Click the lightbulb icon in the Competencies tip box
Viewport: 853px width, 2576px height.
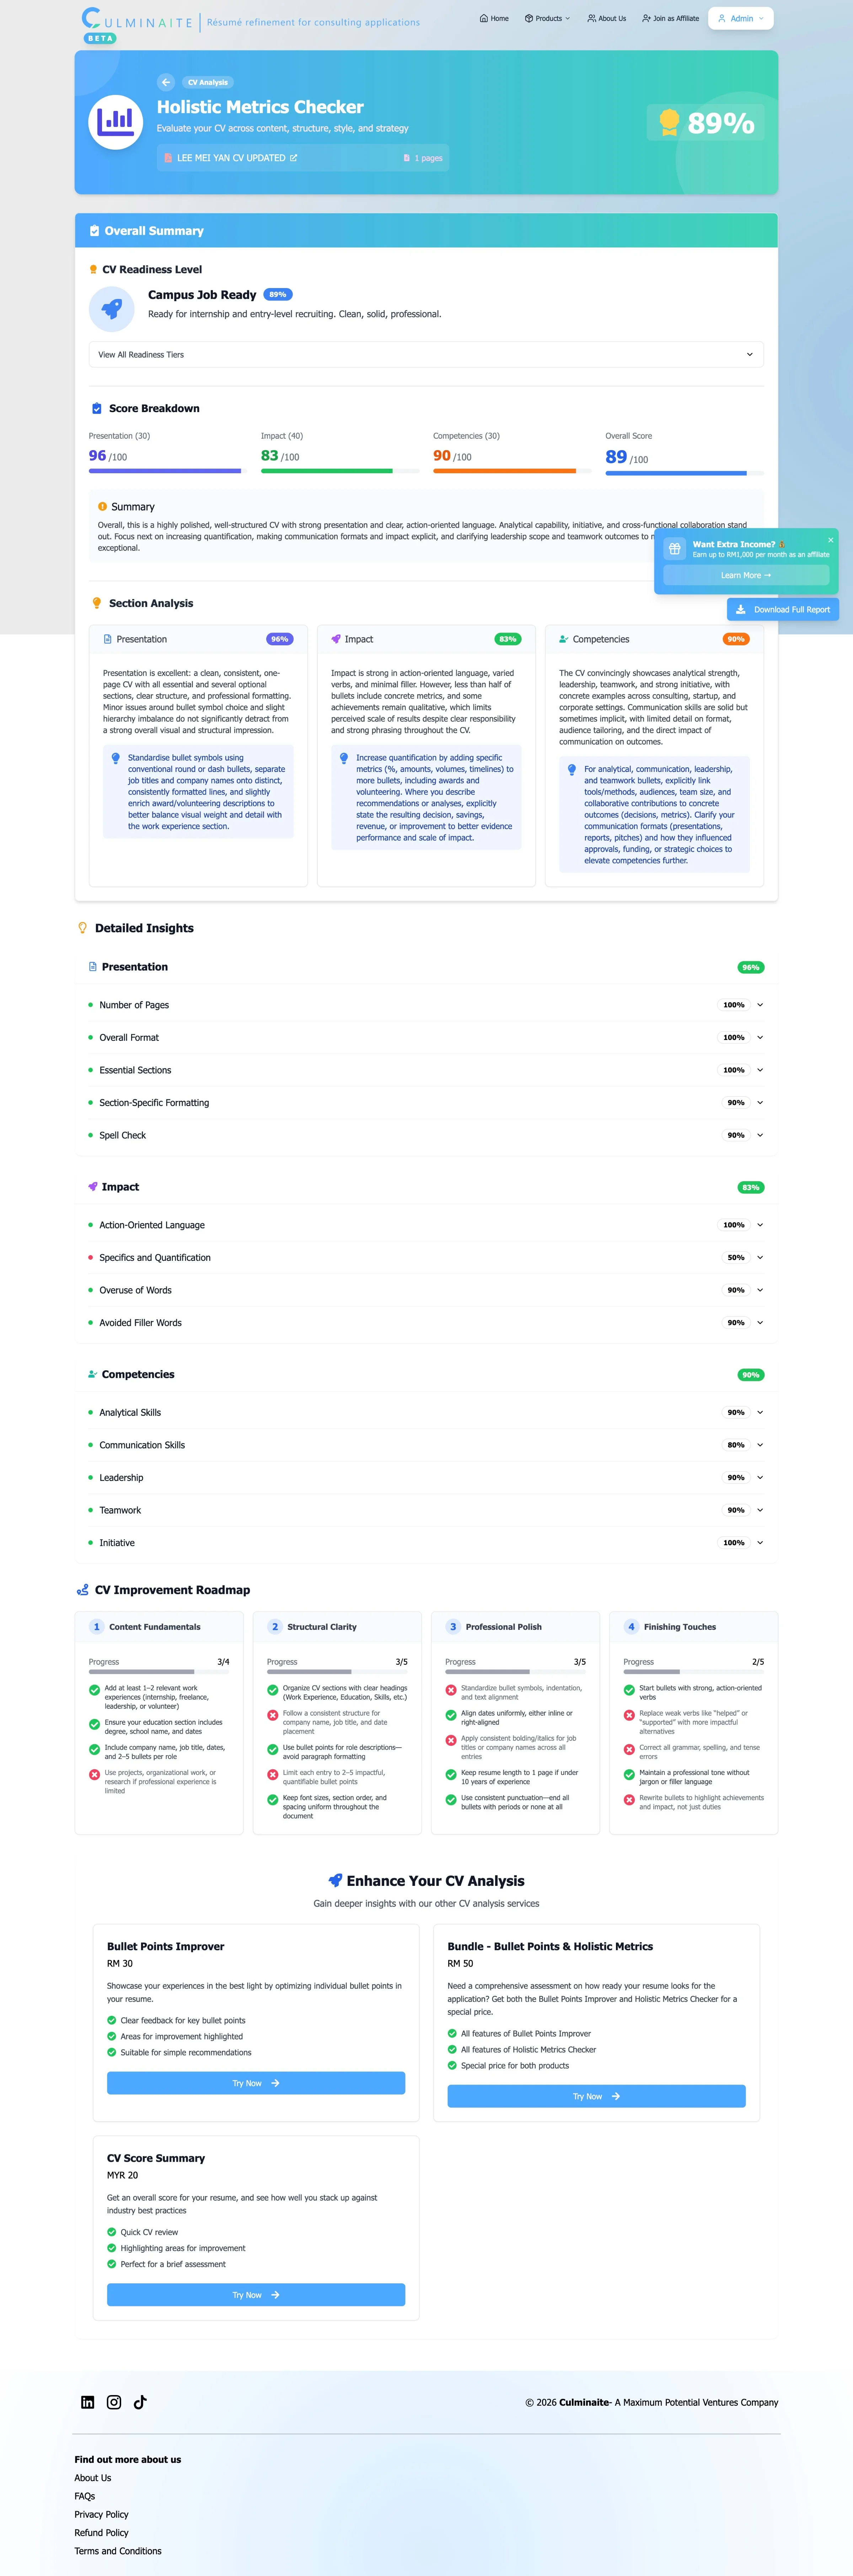[x=572, y=770]
